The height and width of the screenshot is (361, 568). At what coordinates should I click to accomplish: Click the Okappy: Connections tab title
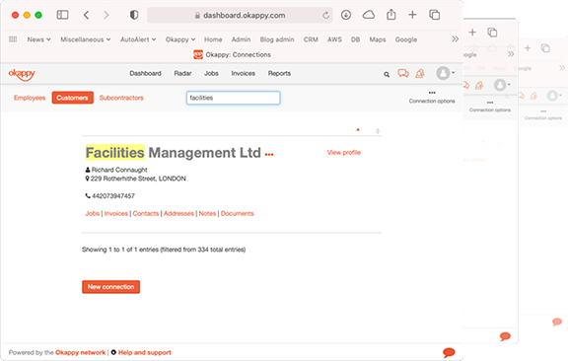tap(238, 54)
